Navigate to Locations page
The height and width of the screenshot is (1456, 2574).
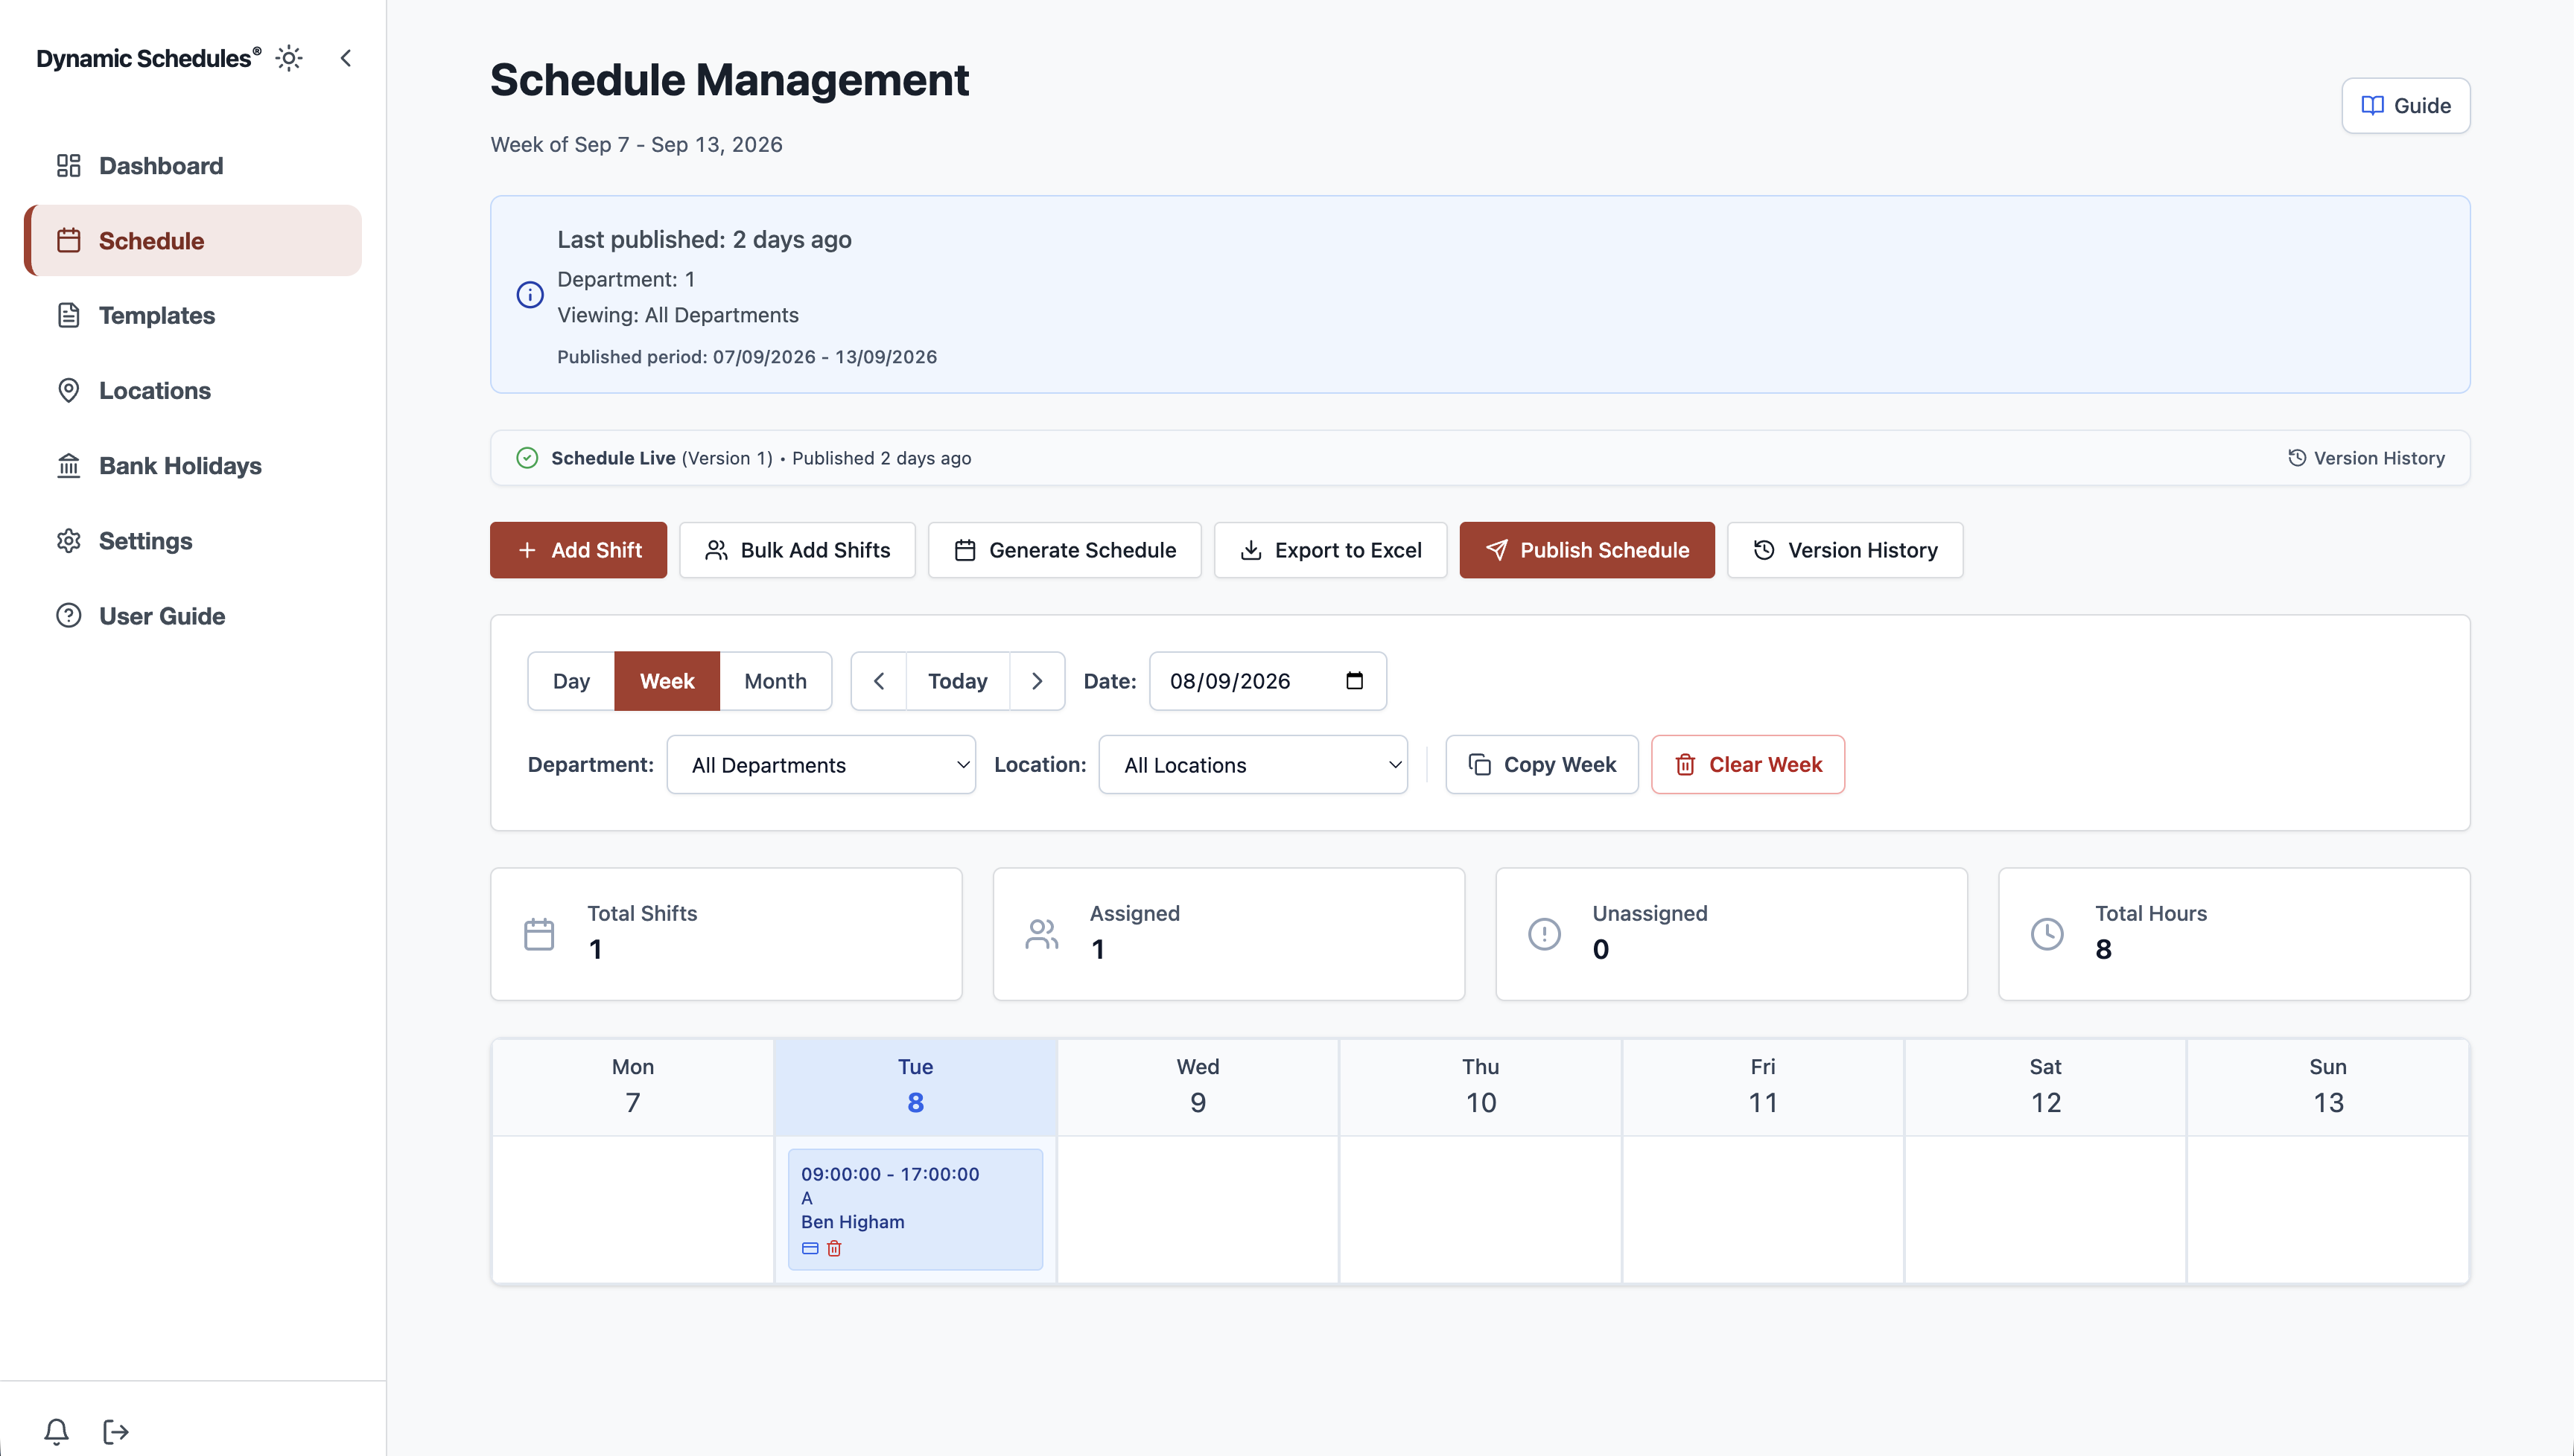click(193, 391)
